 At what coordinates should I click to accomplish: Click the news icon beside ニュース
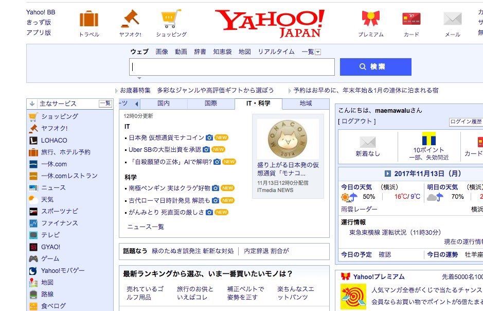tap(33, 188)
